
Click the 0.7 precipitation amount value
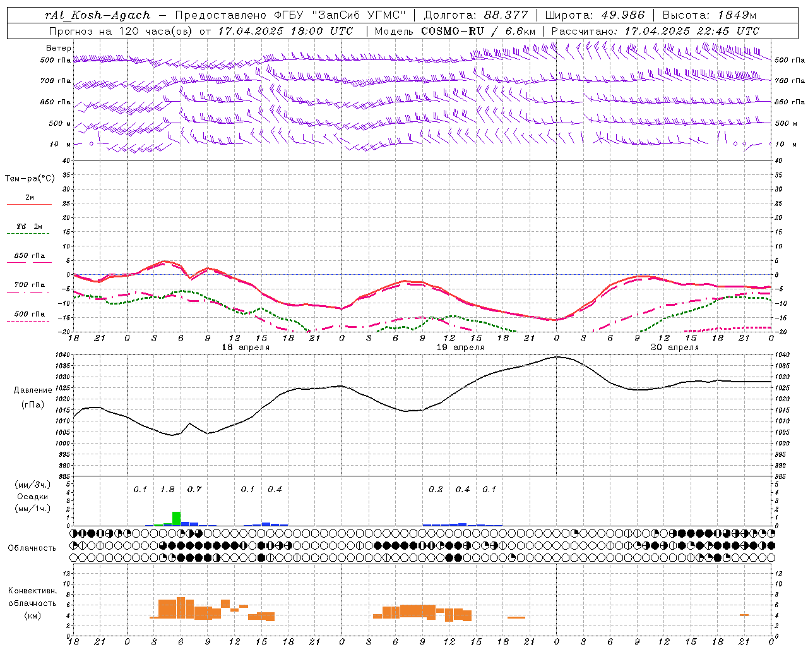[x=194, y=490]
